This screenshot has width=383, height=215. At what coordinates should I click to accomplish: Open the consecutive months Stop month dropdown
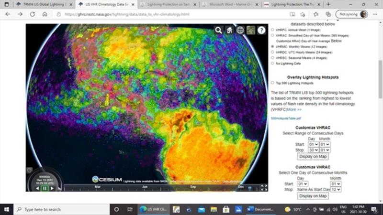[x=336, y=189]
